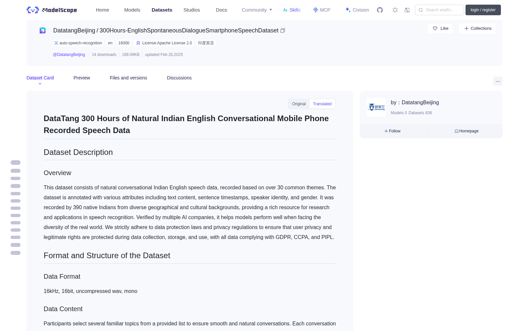Click the '14 downloads' count
This screenshot has height=331, width=529.
coord(104,55)
